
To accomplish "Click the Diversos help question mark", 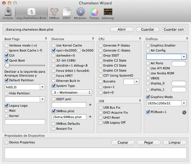I will [x=93, y=39].
